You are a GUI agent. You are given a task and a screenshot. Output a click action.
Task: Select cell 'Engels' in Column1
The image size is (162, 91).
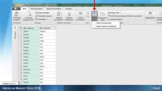click(31, 51)
